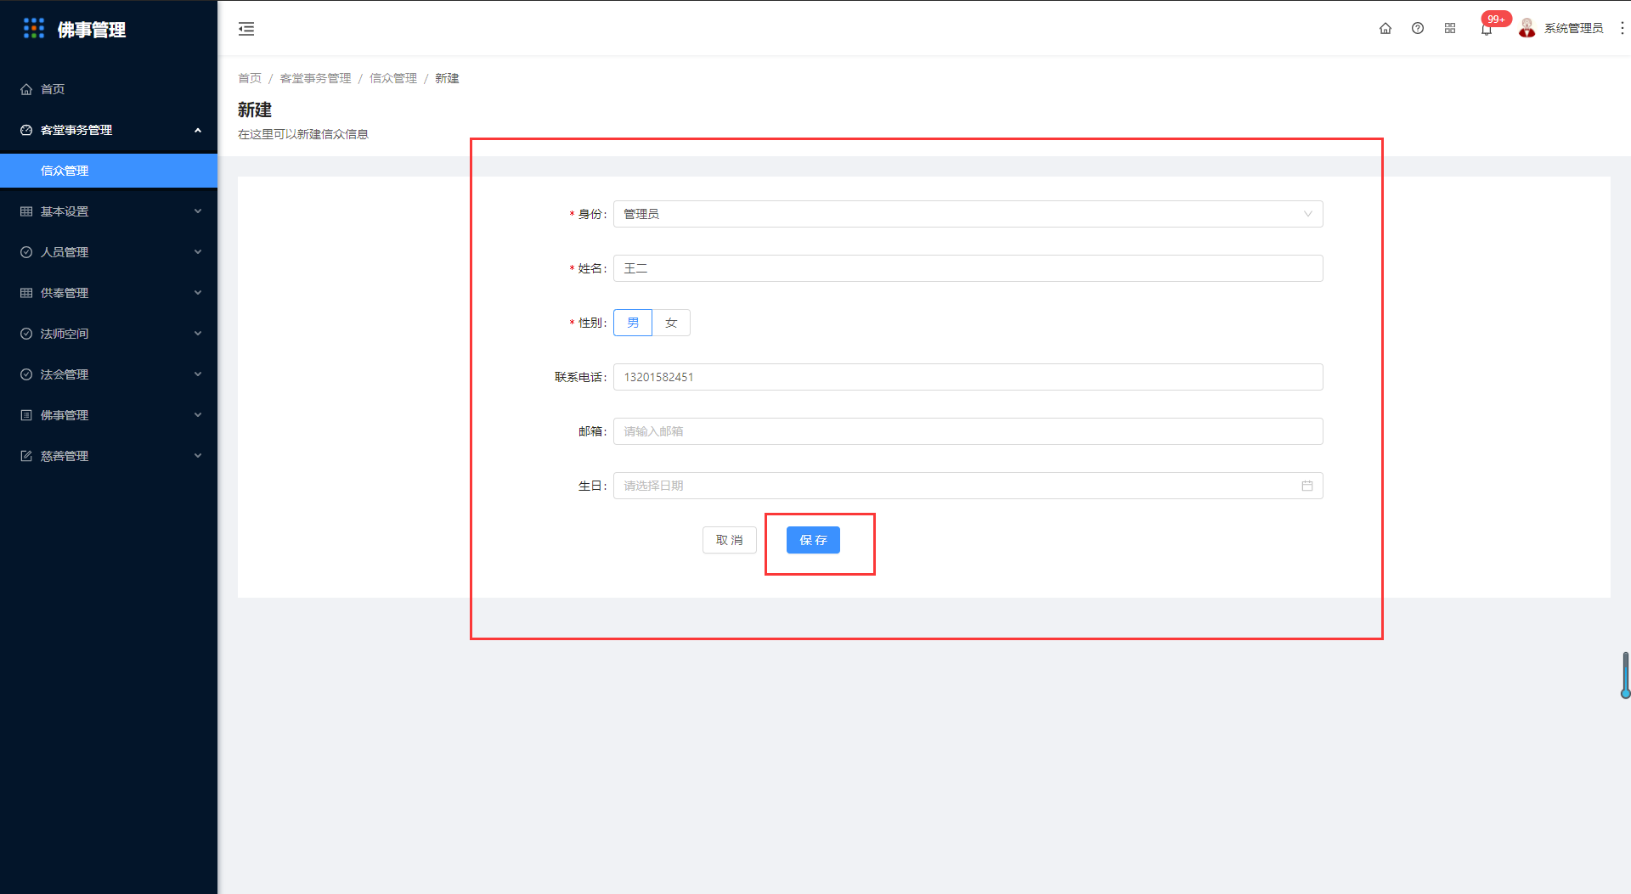Focus the 姓名 input containing 王二

click(968, 268)
